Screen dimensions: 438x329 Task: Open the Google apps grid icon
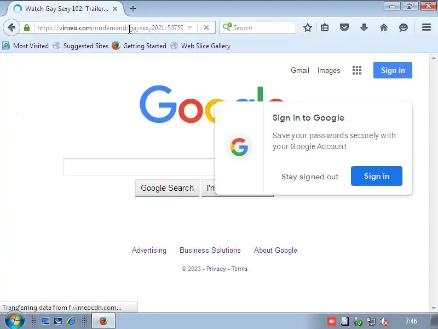357,70
